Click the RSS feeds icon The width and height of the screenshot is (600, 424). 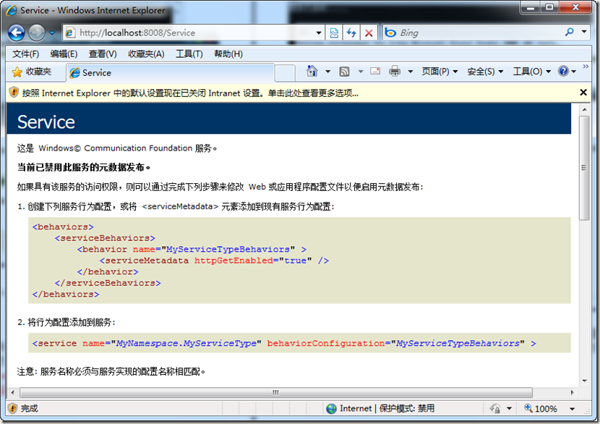344,71
